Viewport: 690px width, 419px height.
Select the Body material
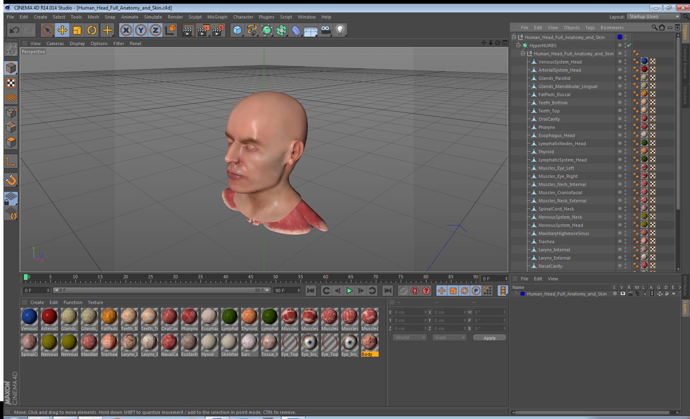[x=370, y=345]
